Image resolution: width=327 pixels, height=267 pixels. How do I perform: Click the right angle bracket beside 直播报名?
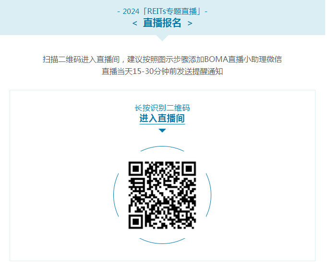point(190,23)
